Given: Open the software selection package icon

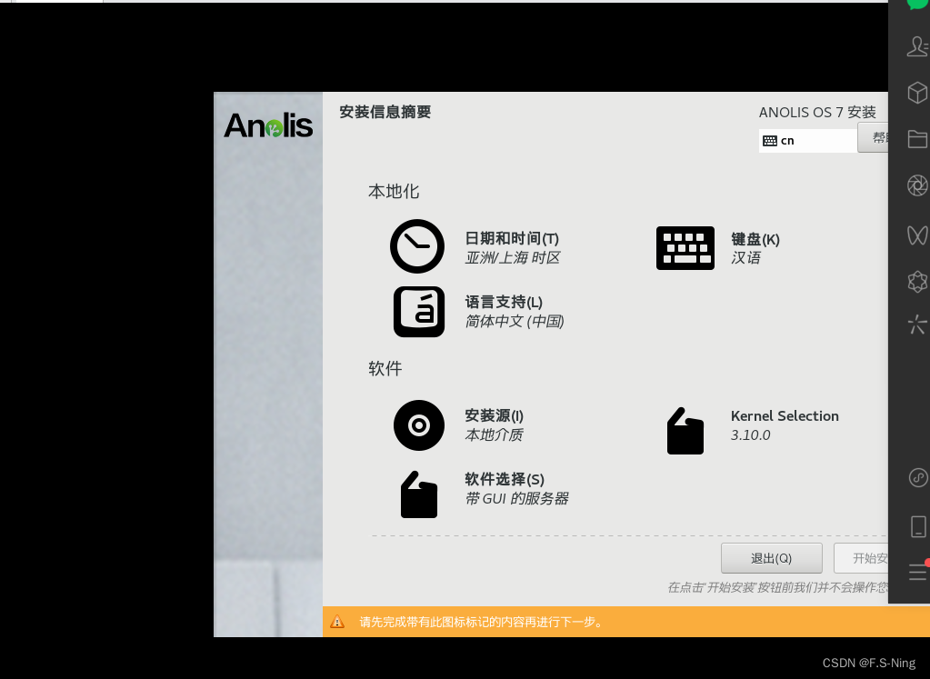Looking at the screenshot, I should (419, 494).
